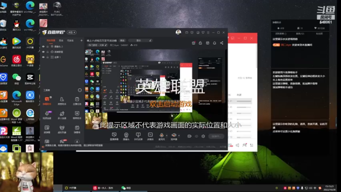Toggle the preview eye icon in the bottom toolbar
This screenshot has width=341, height=192.
[x=197, y=136]
